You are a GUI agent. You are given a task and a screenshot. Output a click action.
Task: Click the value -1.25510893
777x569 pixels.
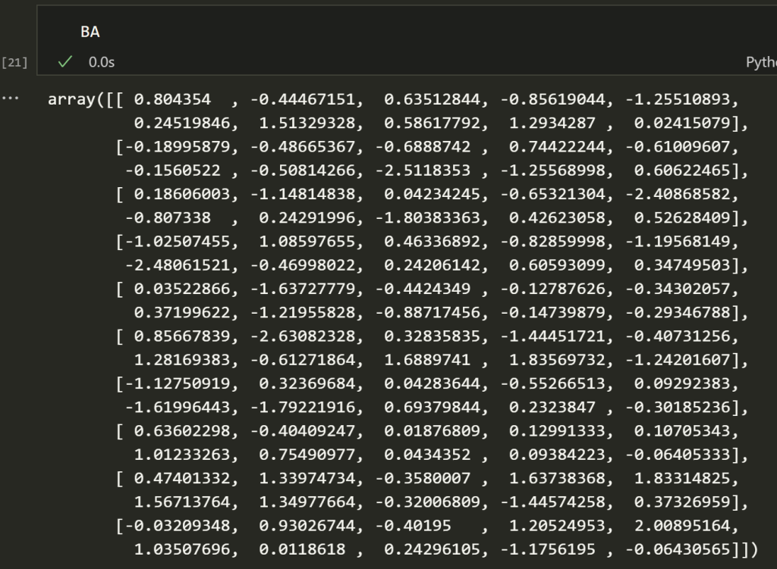[678, 99]
